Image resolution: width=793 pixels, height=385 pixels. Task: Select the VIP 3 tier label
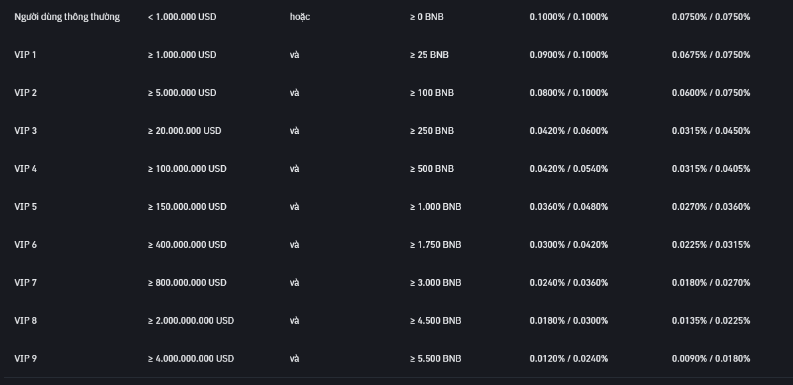(x=25, y=131)
